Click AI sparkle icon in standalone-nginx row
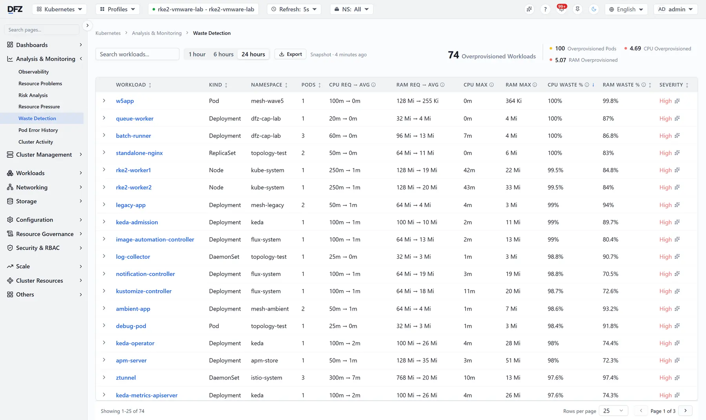This screenshot has height=420, width=706. 677,153
